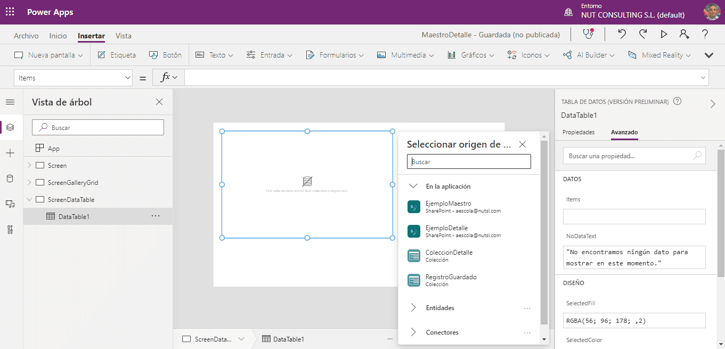Click the data source Buscar field
The width and height of the screenshot is (725, 349).
pyautogui.click(x=469, y=161)
